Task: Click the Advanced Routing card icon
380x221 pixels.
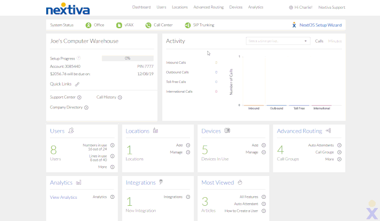Action: [x=328, y=131]
